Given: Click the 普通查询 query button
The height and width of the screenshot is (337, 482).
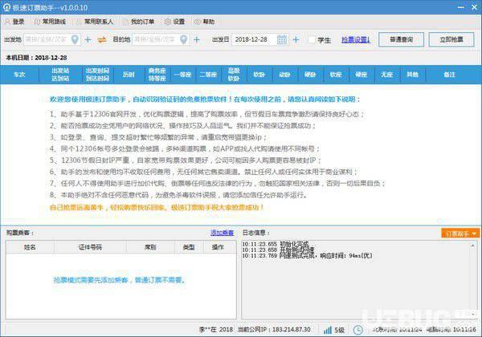Looking at the screenshot, I should (x=401, y=39).
